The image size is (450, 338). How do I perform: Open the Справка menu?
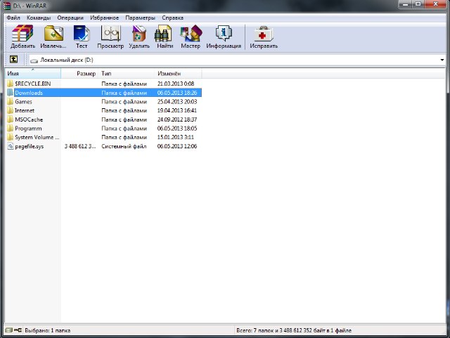(172, 18)
